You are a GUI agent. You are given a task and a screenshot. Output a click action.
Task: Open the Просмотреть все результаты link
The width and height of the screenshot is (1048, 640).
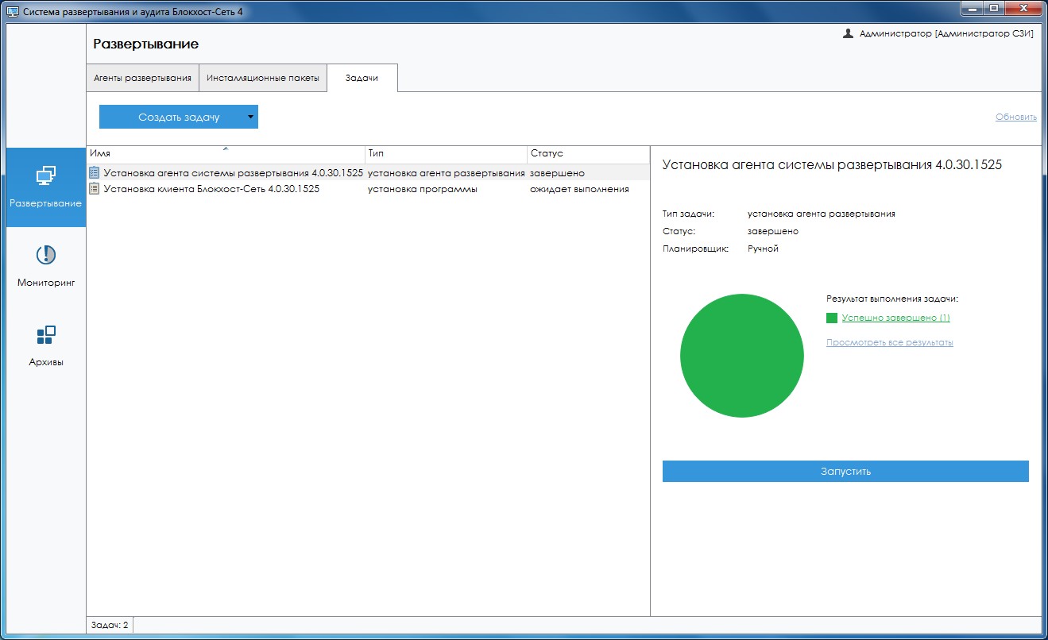889,343
